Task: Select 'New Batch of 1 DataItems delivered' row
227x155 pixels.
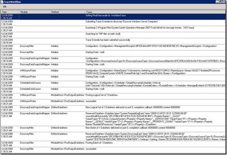Action: click(x=113, y=129)
